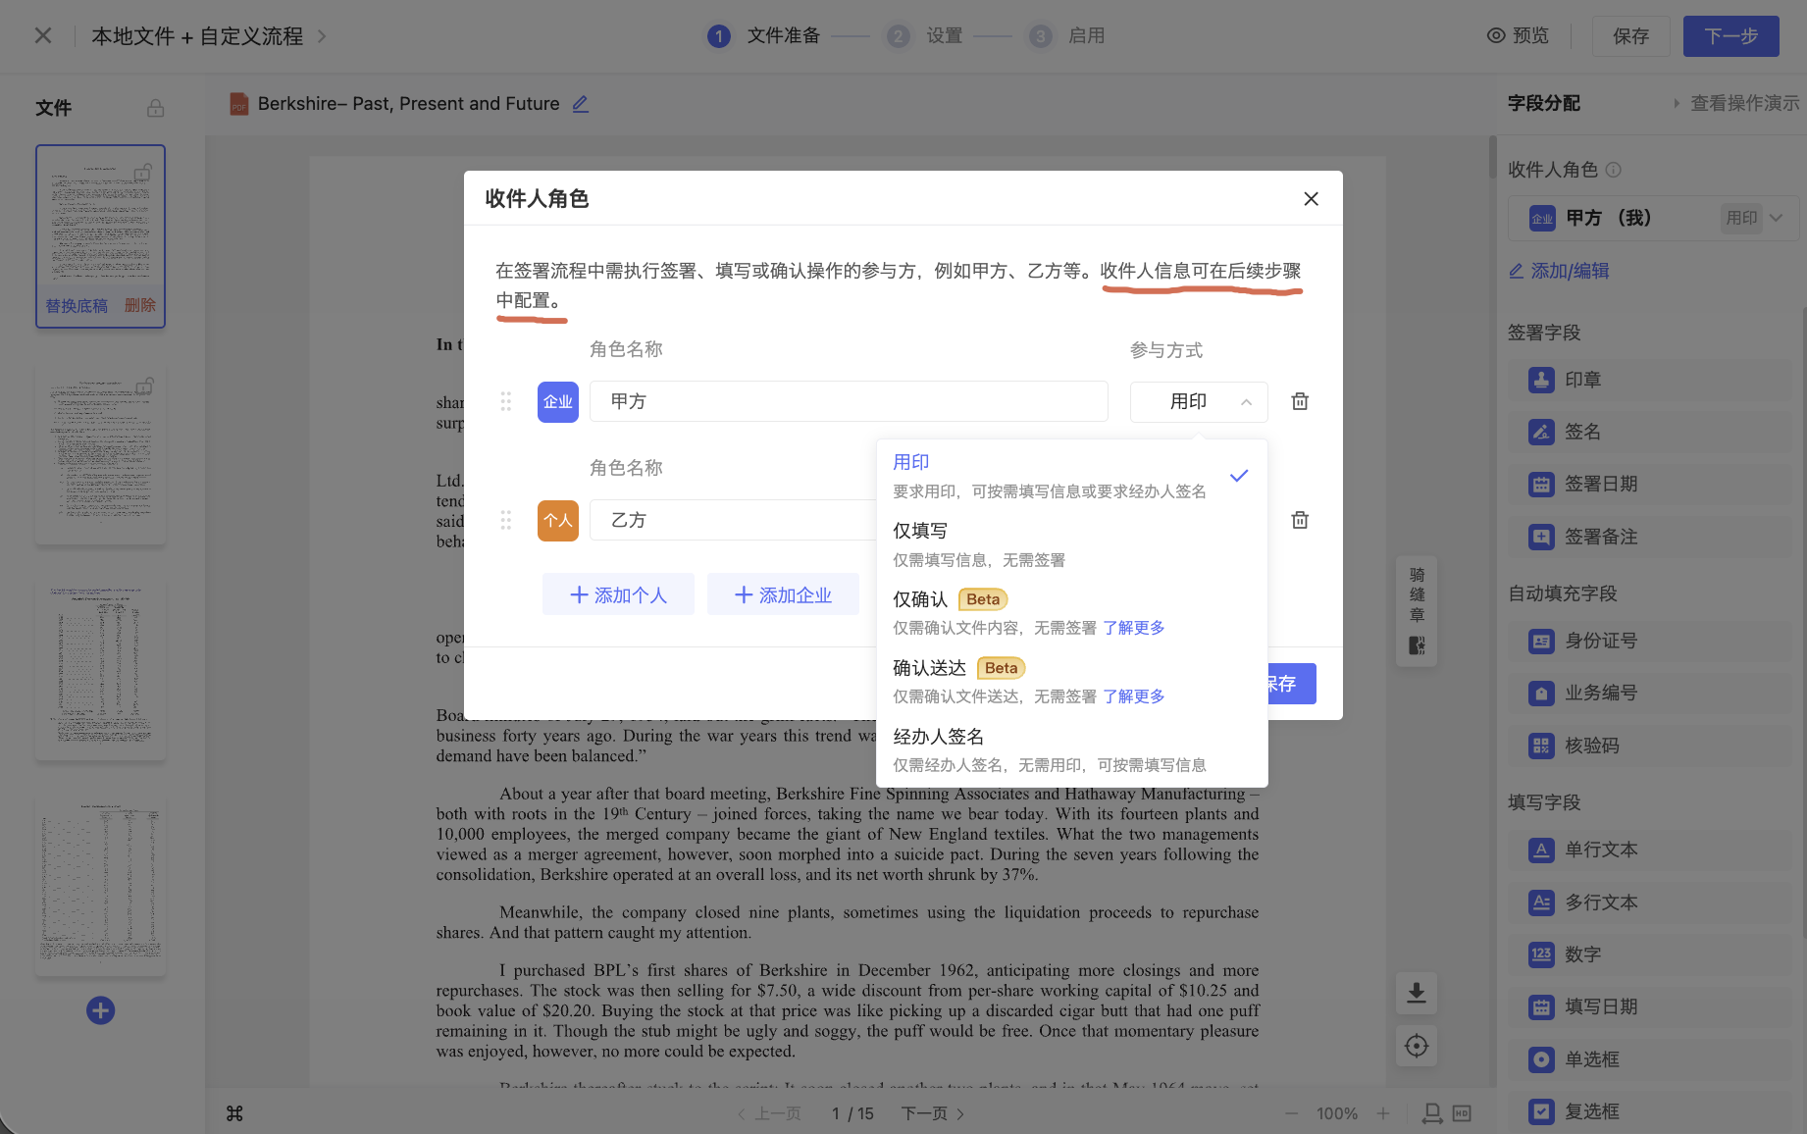Click 删除 on the first thumbnail

pyautogui.click(x=140, y=306)
